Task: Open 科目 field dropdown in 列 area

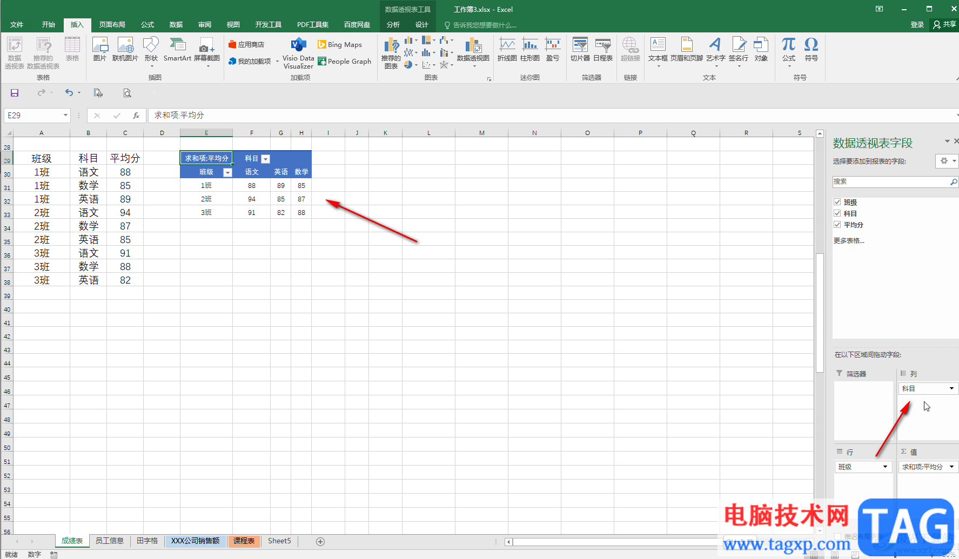Action: point(951,388)
